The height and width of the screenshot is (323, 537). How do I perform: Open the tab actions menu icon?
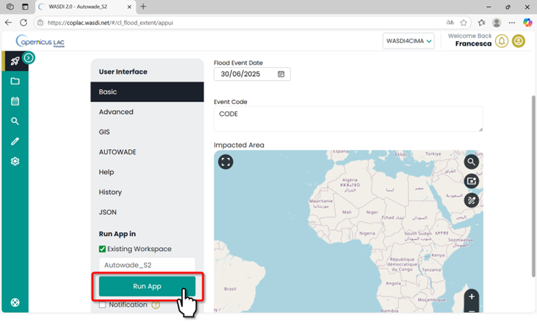[25, 6]
